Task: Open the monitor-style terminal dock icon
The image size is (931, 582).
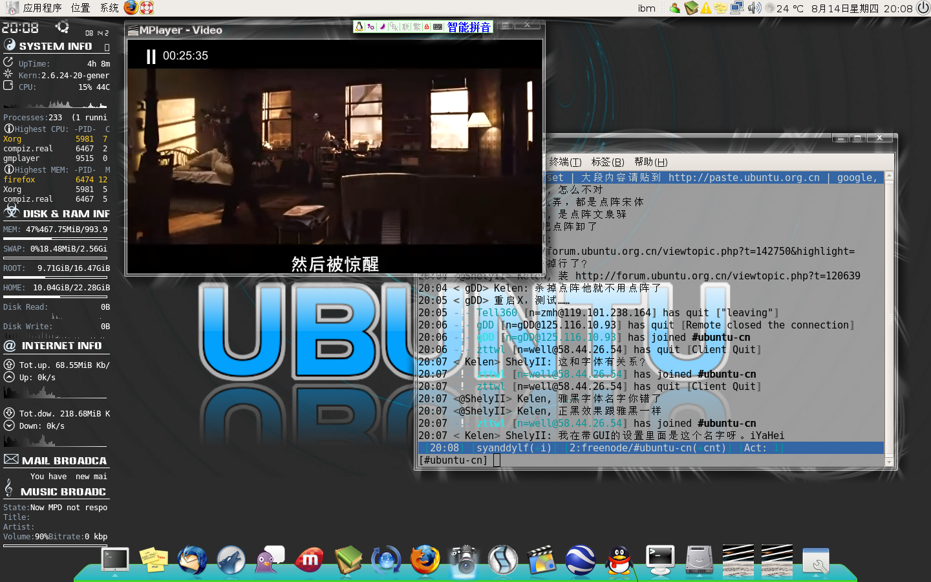Action: pyautogui.click(x=660, y=560)
